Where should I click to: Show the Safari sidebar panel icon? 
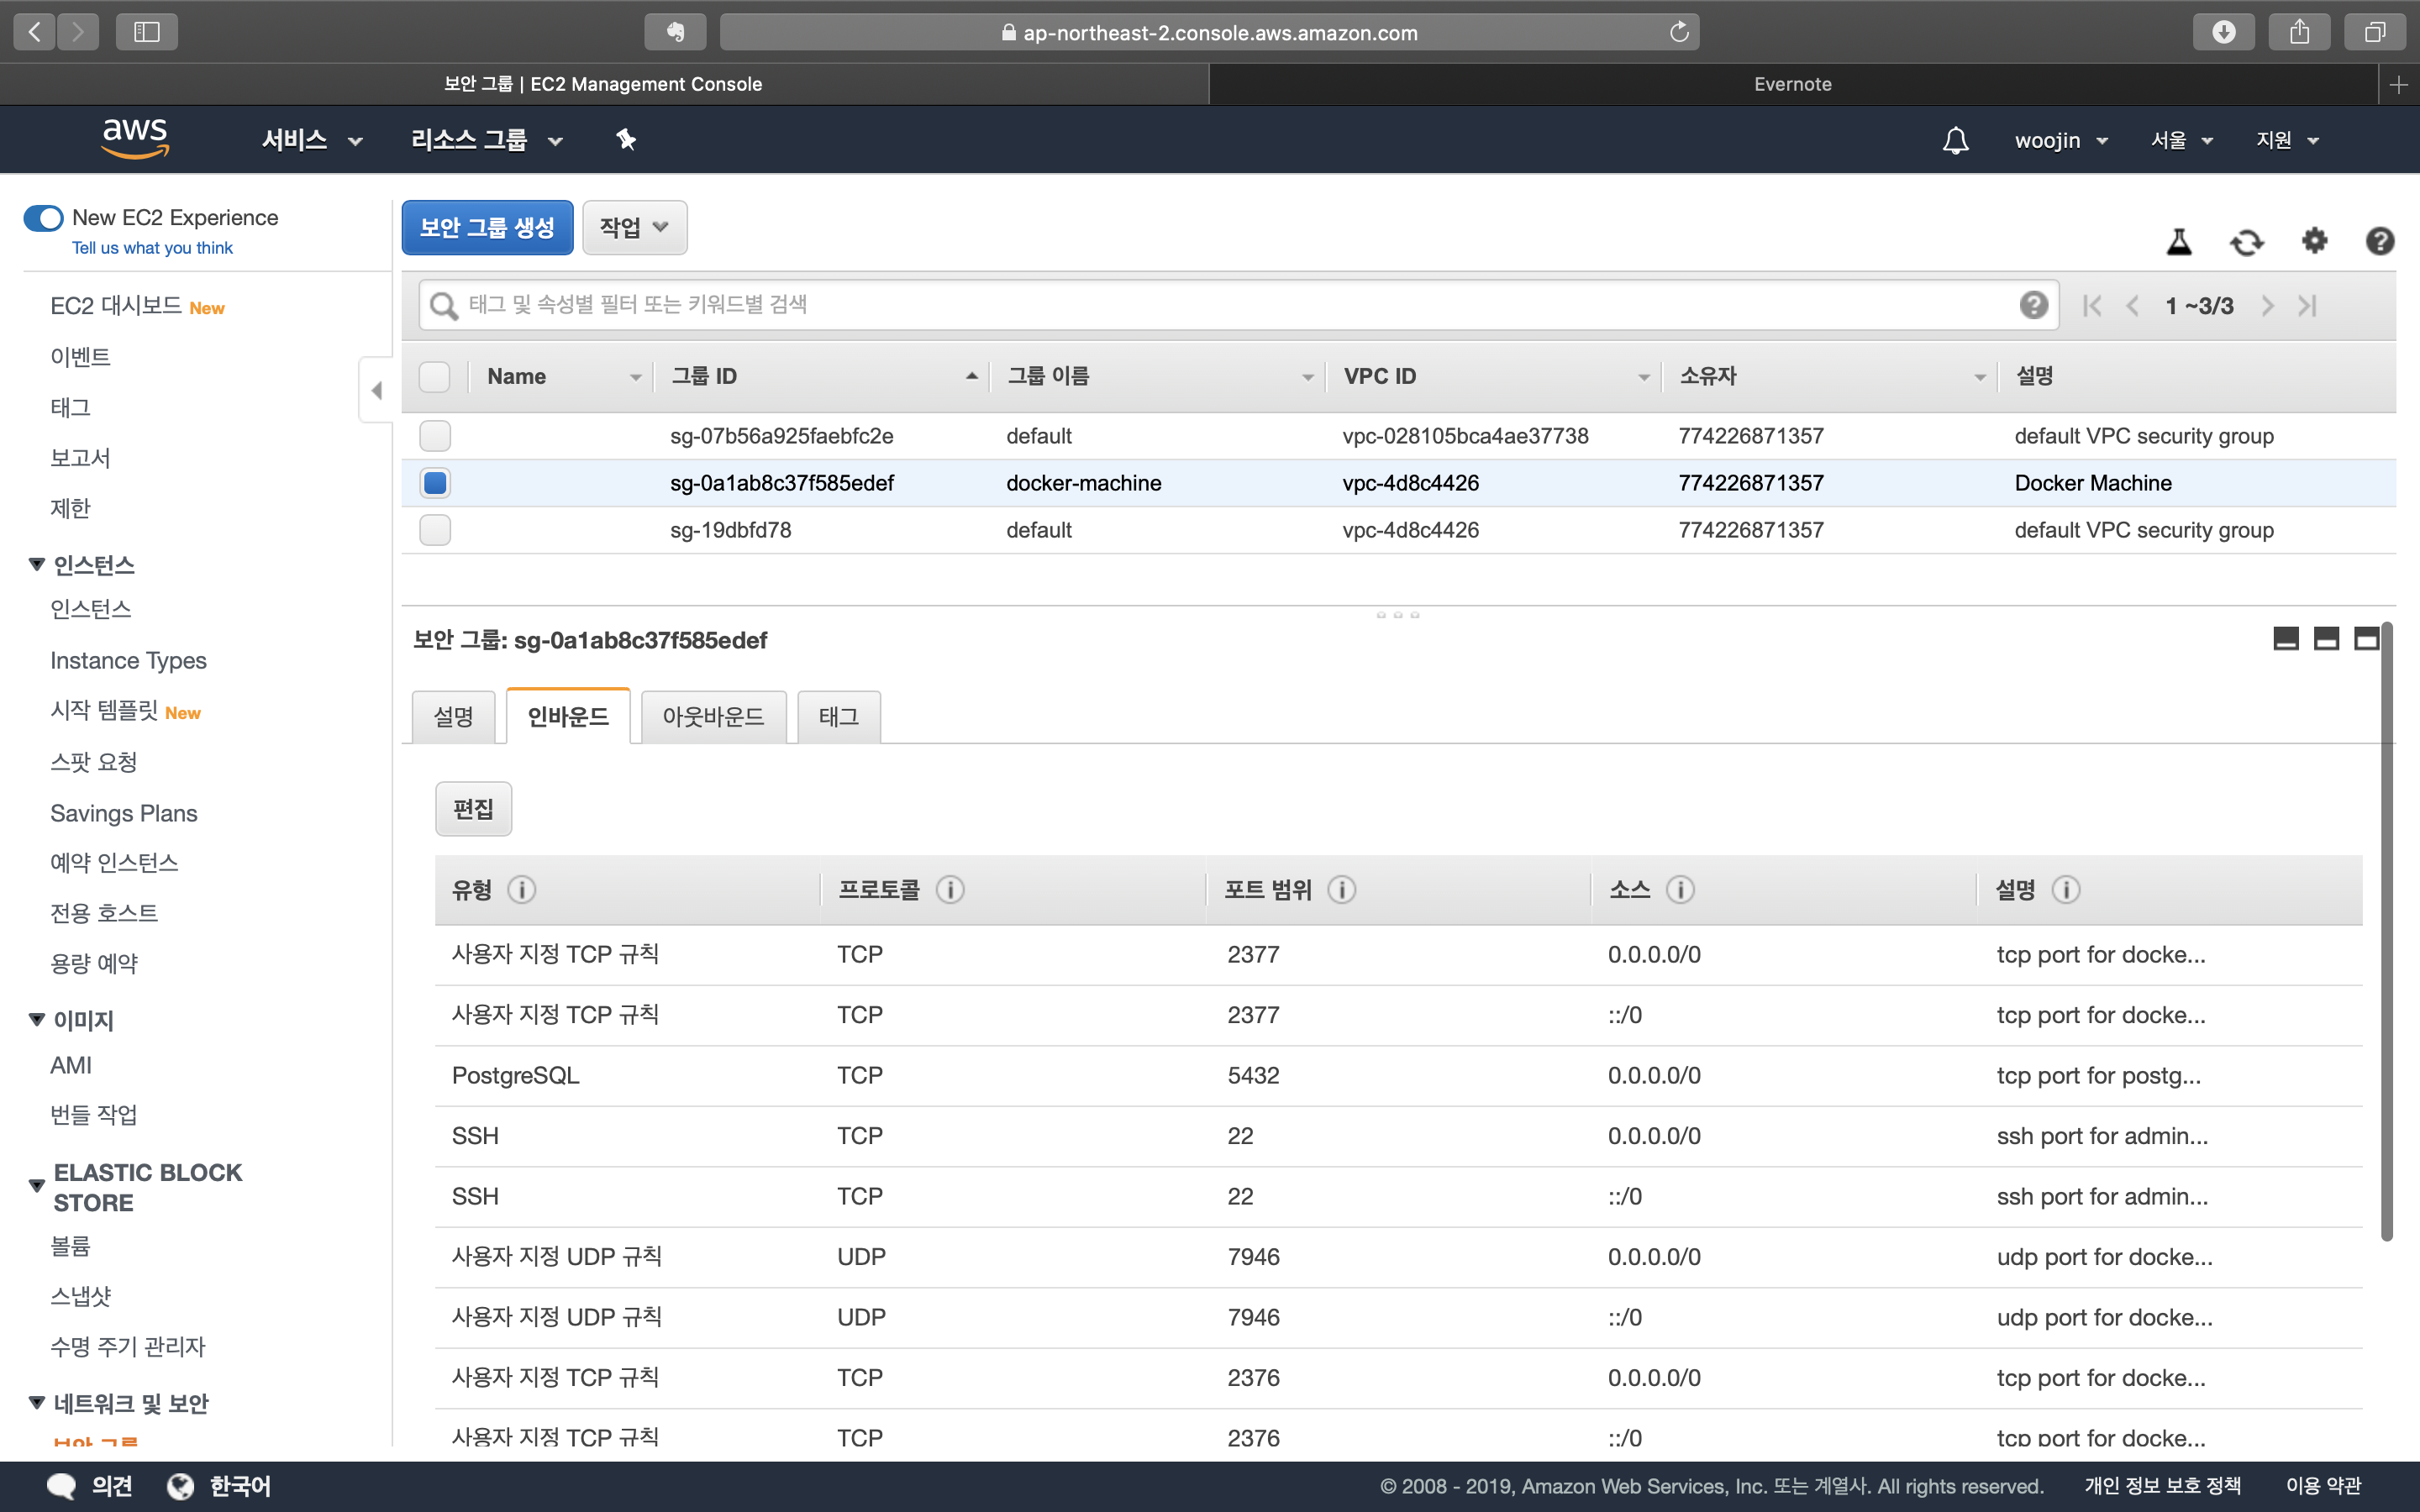tap(147, 32)
